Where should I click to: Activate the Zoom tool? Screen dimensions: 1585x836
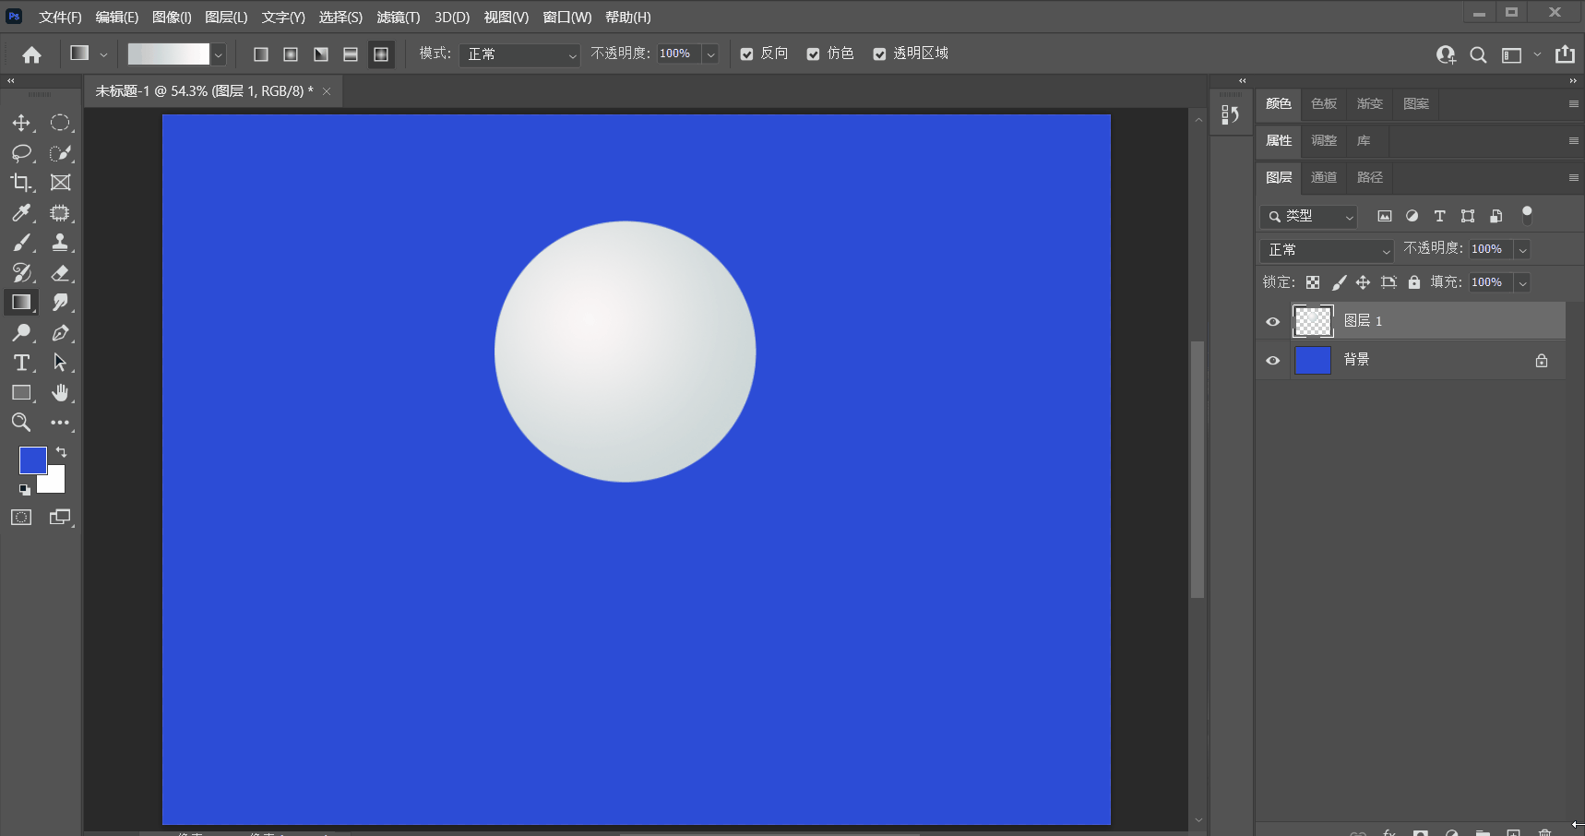coord(21,423)
